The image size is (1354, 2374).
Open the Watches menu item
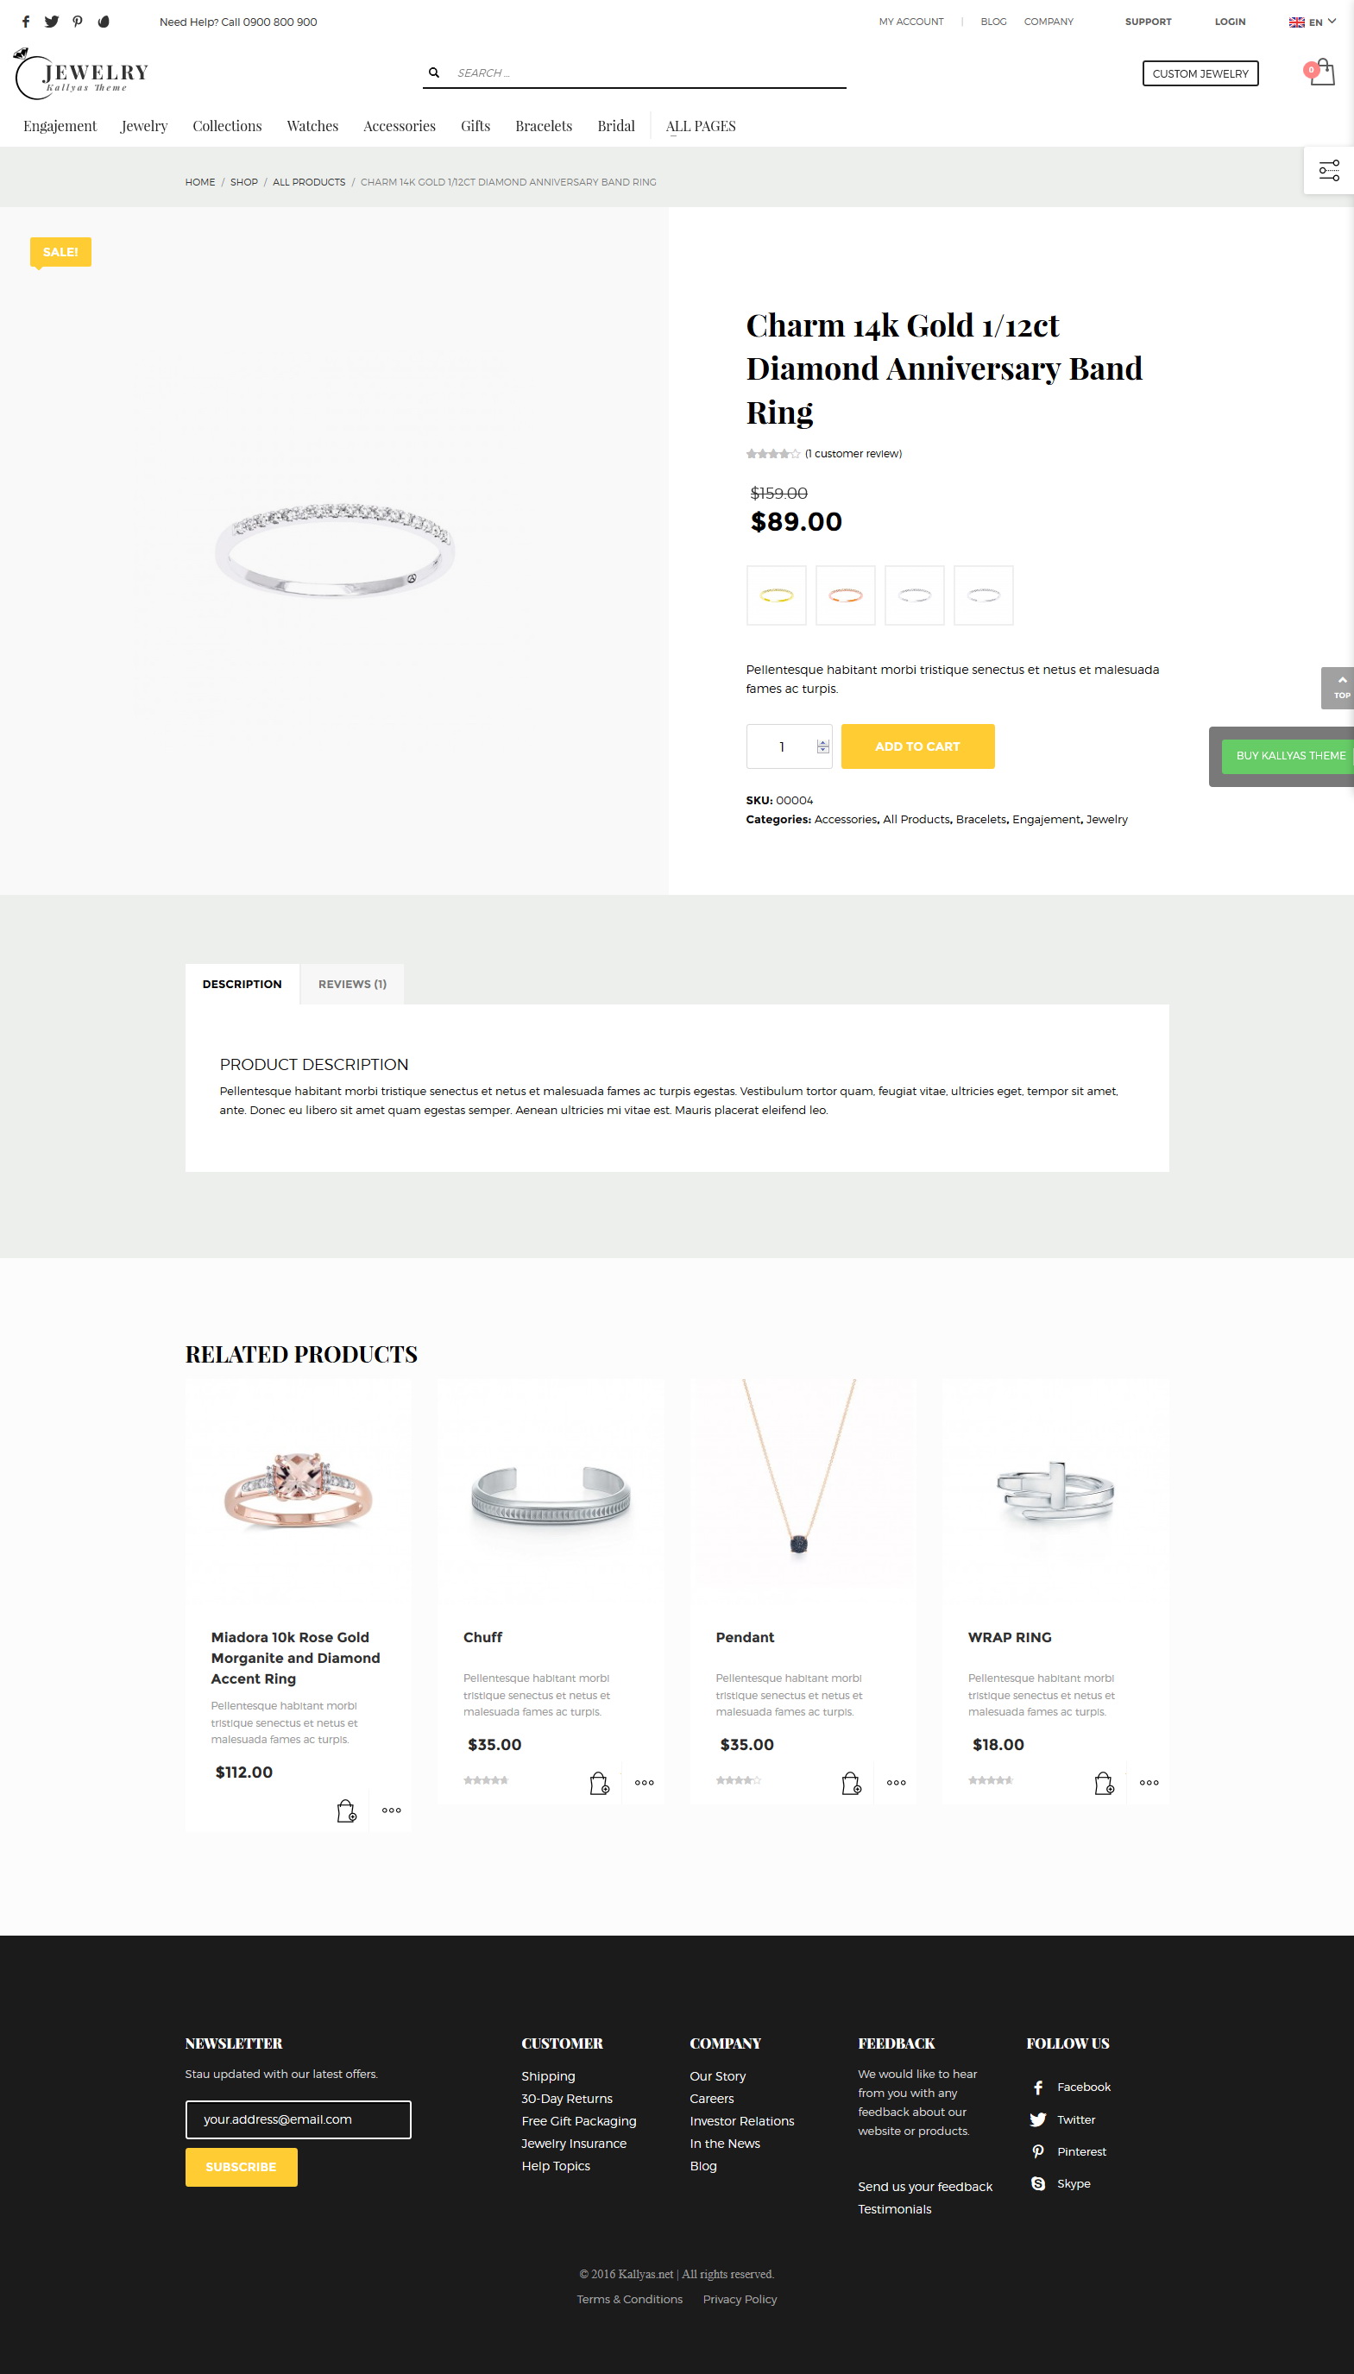312,125
